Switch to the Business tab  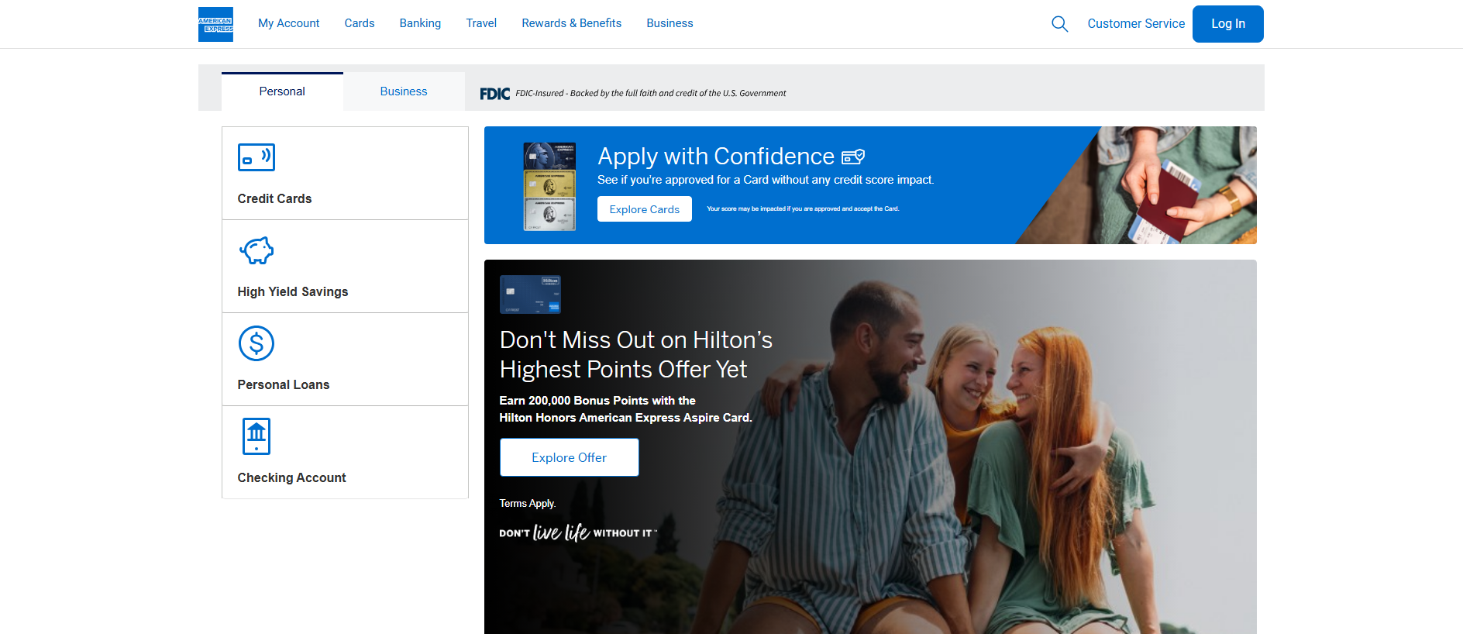click(x=404, y=91)
